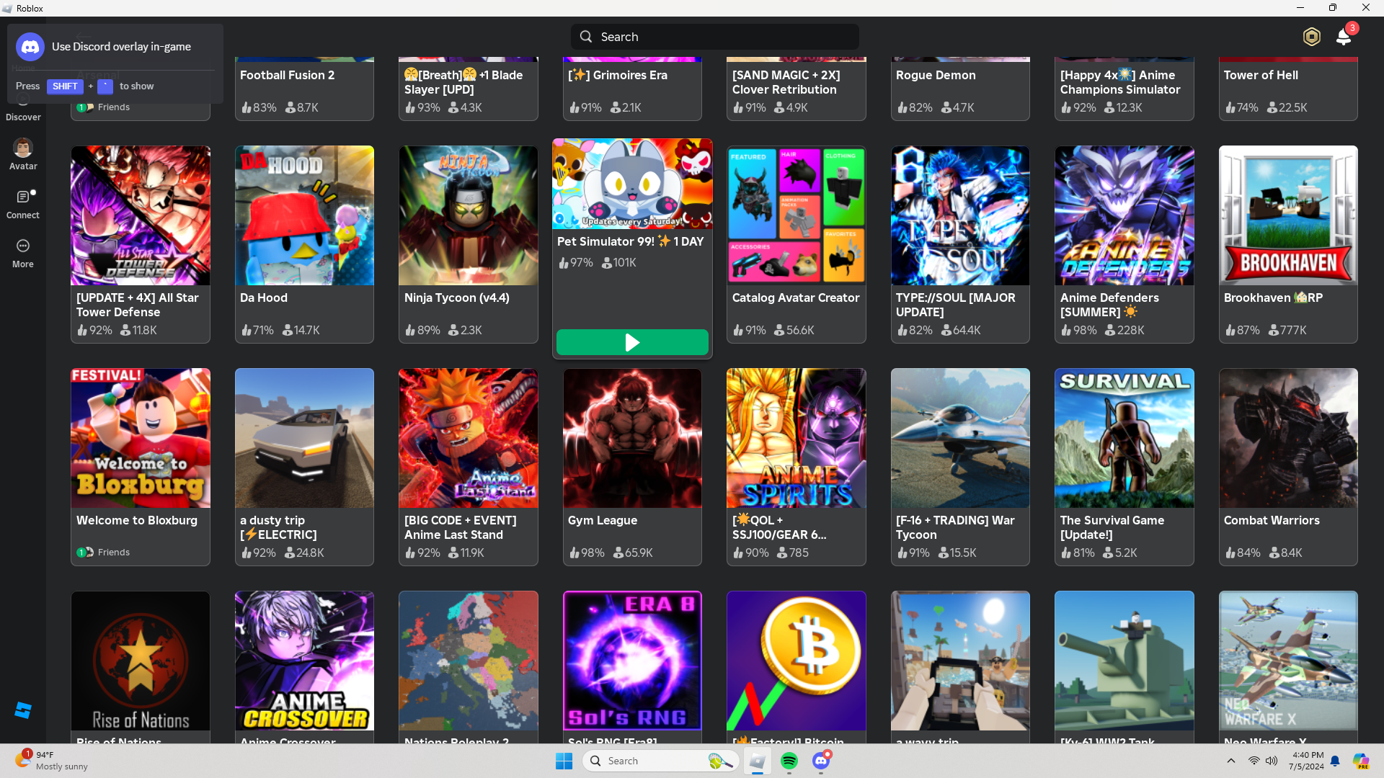This screenshot has width=1384, height=778.
Task: Click the Tower of Hell game title
Action: pos(1261,75)
